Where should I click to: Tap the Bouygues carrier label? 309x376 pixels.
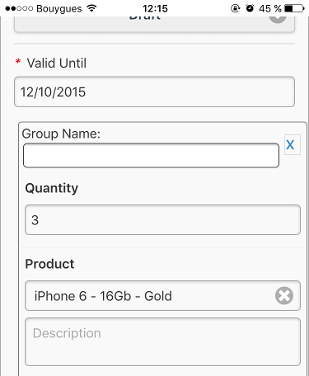[x=59, y=9]
